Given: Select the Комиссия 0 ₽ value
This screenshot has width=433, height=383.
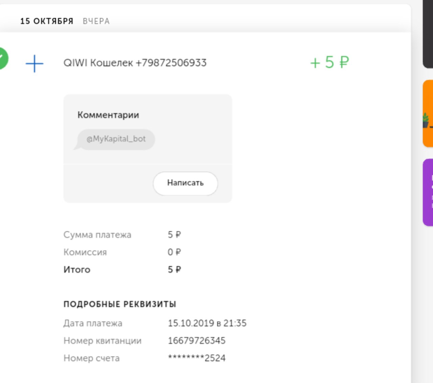Looking at the screenshot, I should (x=174, y=252).
